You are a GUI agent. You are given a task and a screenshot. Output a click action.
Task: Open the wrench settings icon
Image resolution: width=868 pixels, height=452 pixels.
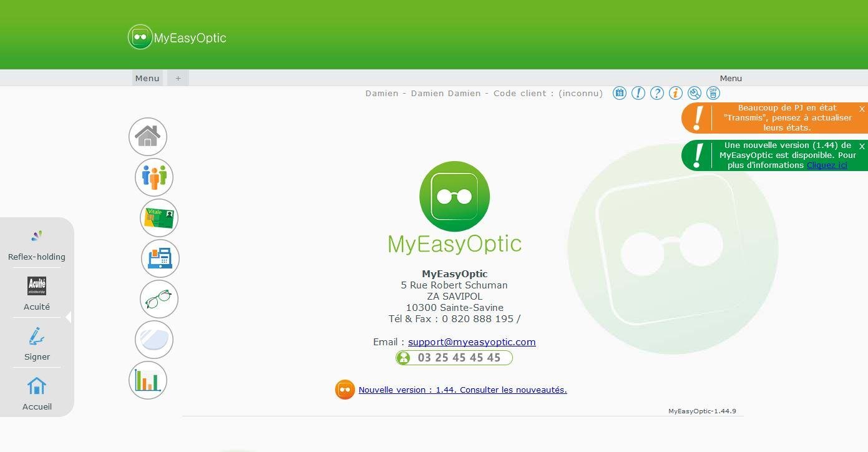[x=694, y=93]
